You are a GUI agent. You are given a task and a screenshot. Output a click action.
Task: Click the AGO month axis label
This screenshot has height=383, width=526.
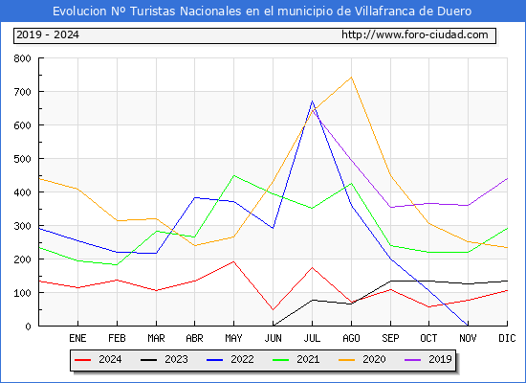click(x=351, y=338)
